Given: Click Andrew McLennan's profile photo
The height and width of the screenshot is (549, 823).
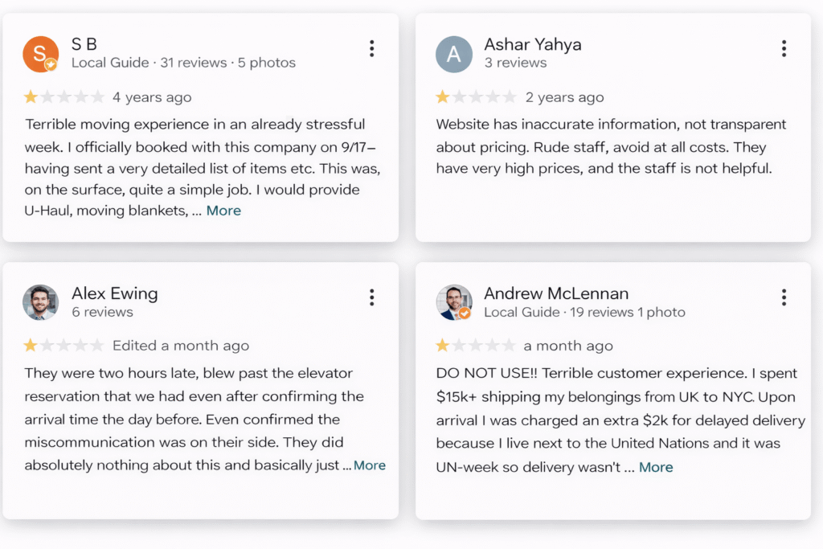Looking at the screenshot, I should coord(453,302).
